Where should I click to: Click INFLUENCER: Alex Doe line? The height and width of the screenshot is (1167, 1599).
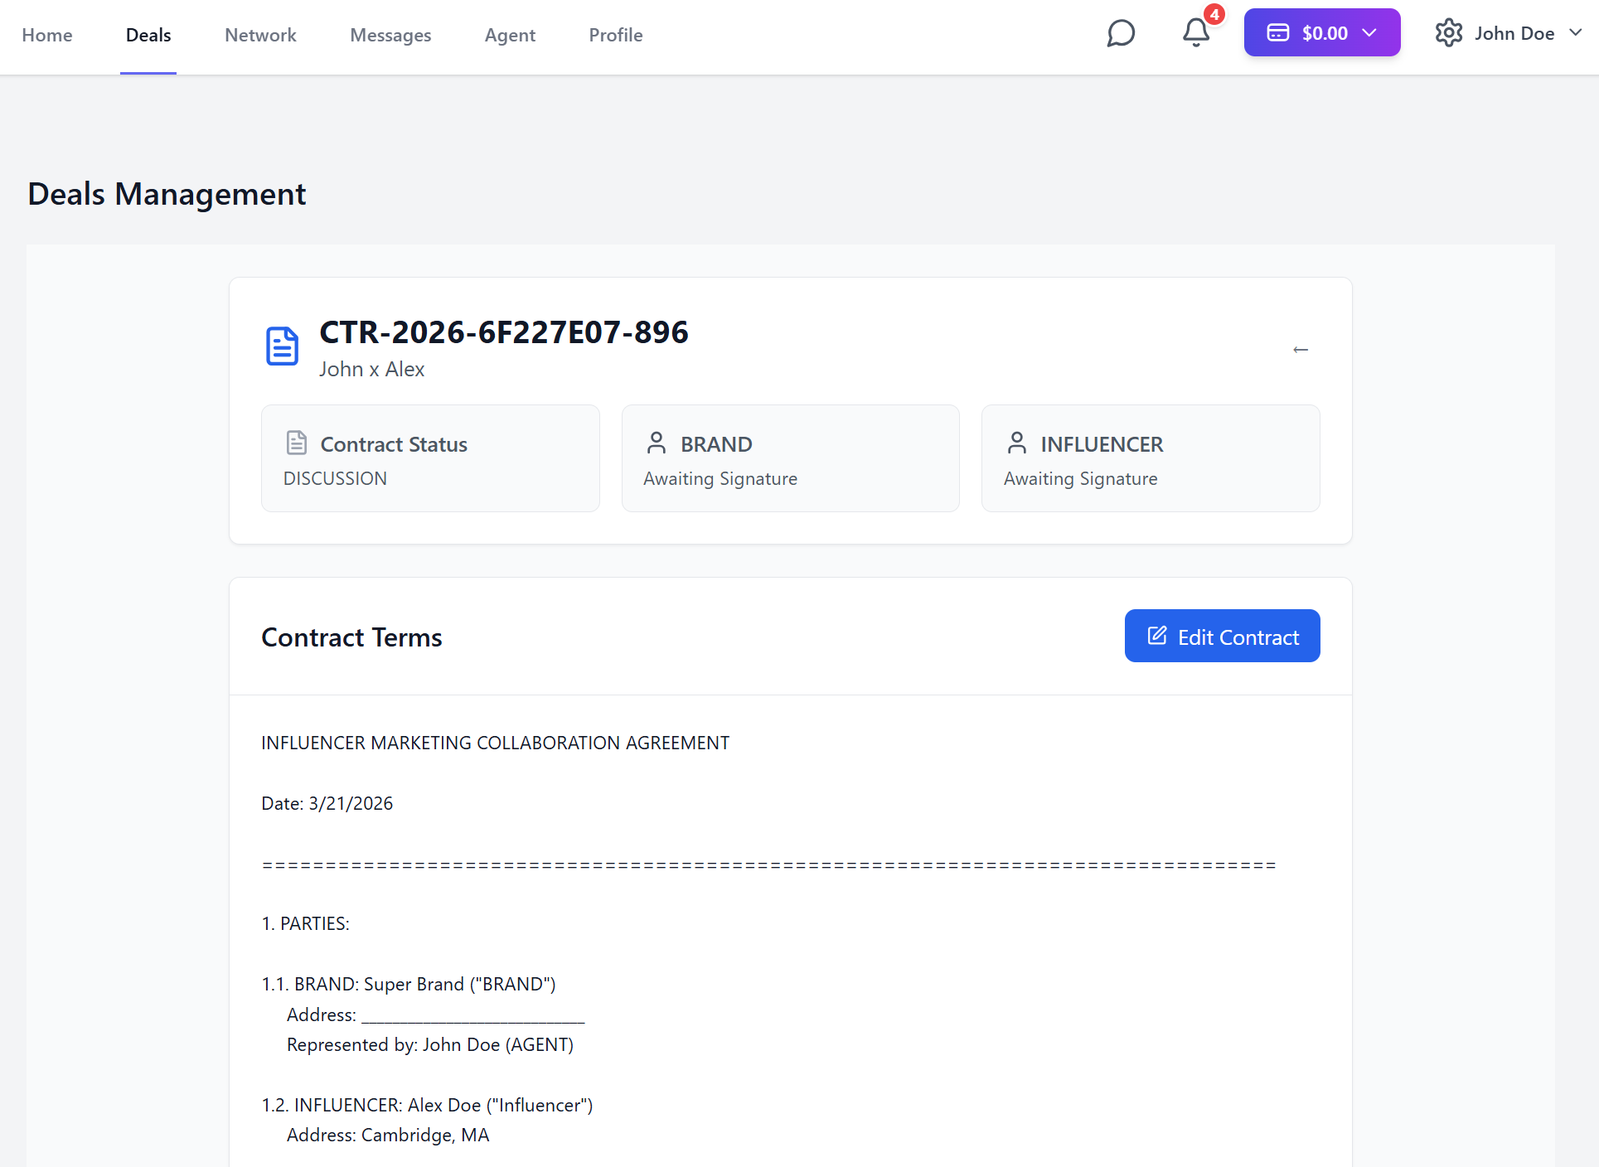pyautogui.click(x=428, y=1105)
